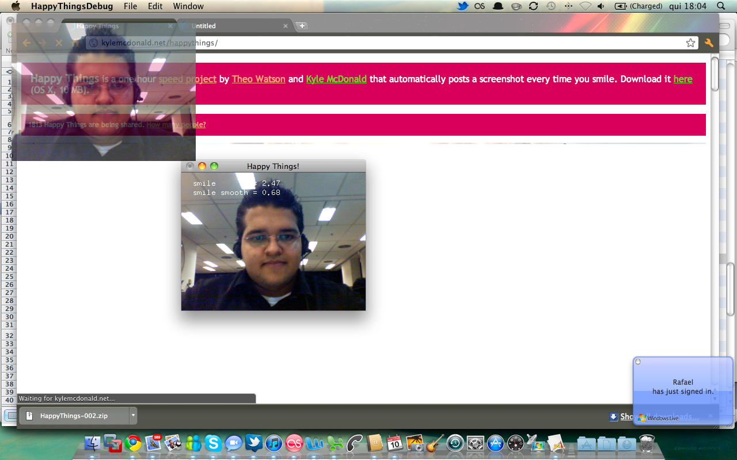Click the address bar showing kylemcdonald.net/happythings/
This screenshot has height=460, width=737.
coord(392,43)
